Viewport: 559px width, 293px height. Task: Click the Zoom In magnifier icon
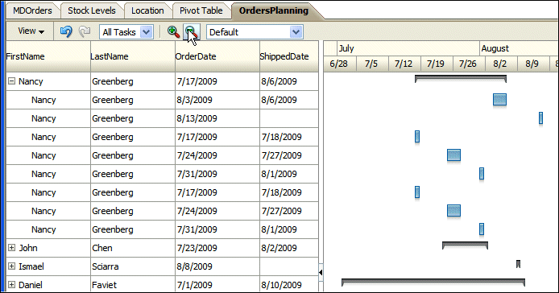(x=173, y=31)
